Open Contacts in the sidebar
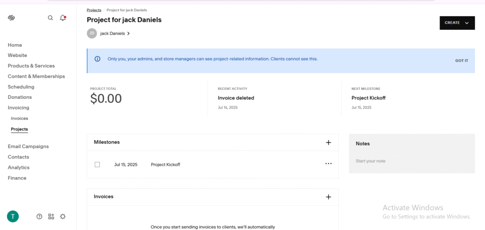 18,157
